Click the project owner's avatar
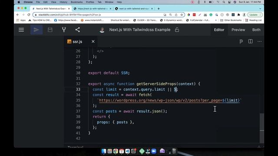The image size is (278, 156). pos(102,30)
